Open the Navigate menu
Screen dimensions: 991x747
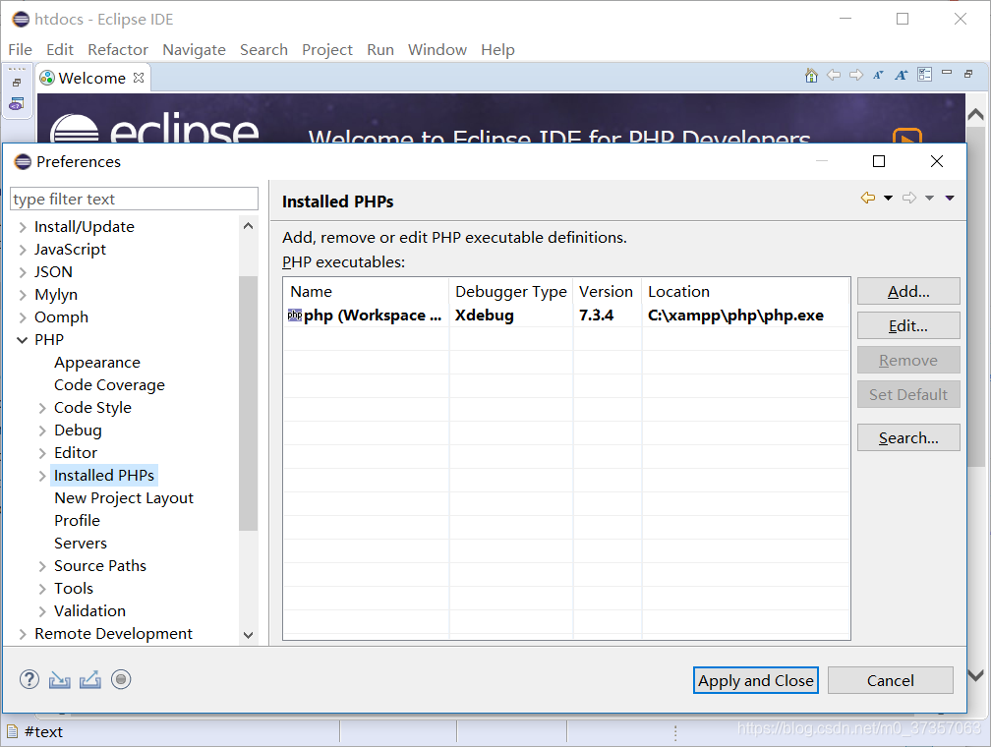pyautogui.click(x=194, y=49)
